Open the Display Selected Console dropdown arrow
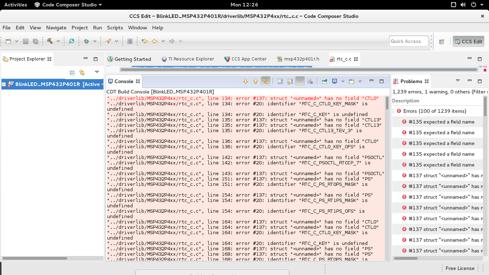 (343, 81)
